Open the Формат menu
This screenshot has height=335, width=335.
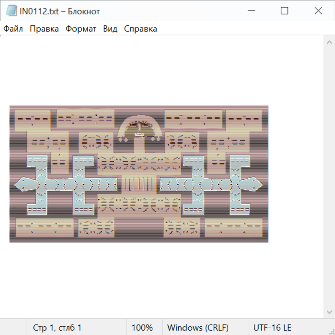(x=81, y=29)
